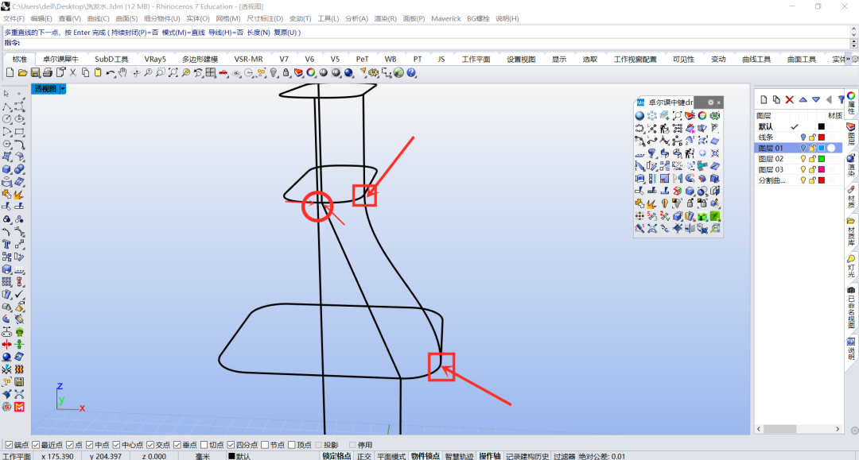Print using the printer toolbar icon
859x460 pixels.
coord(48,73)
